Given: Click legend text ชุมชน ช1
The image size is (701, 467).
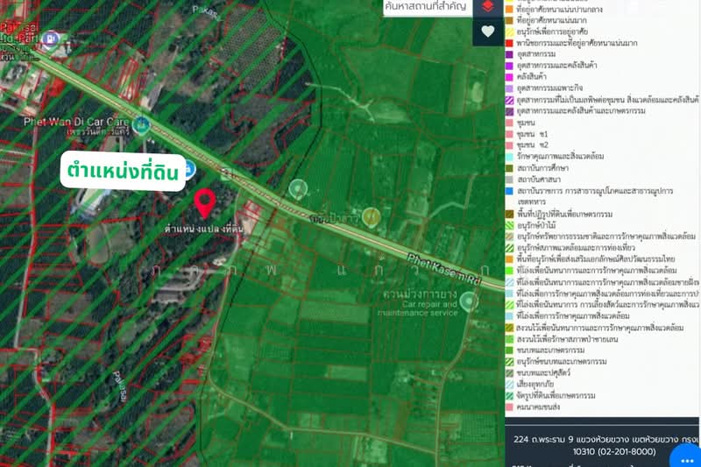Looking at the screenshot, I should click(x=532, y=134).
